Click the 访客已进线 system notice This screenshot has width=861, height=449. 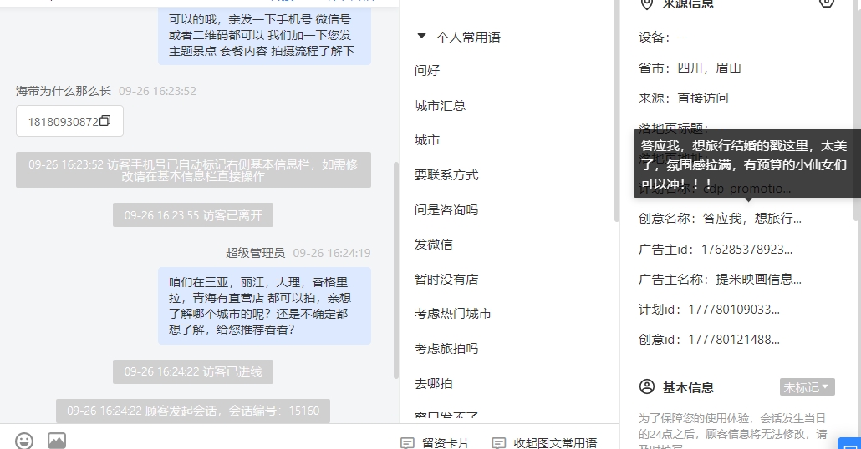point(193,371)
